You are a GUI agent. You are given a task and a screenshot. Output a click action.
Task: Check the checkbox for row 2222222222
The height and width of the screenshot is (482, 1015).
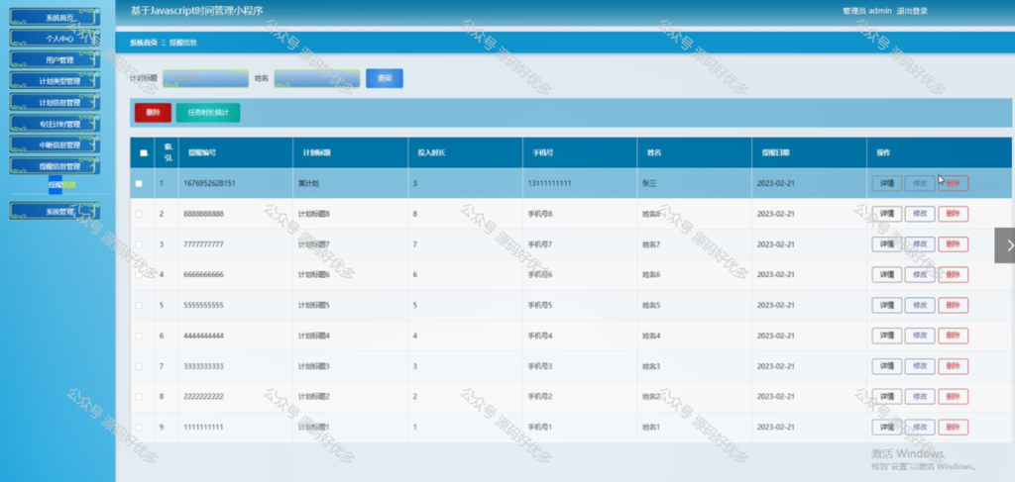(x=139, y=397)
